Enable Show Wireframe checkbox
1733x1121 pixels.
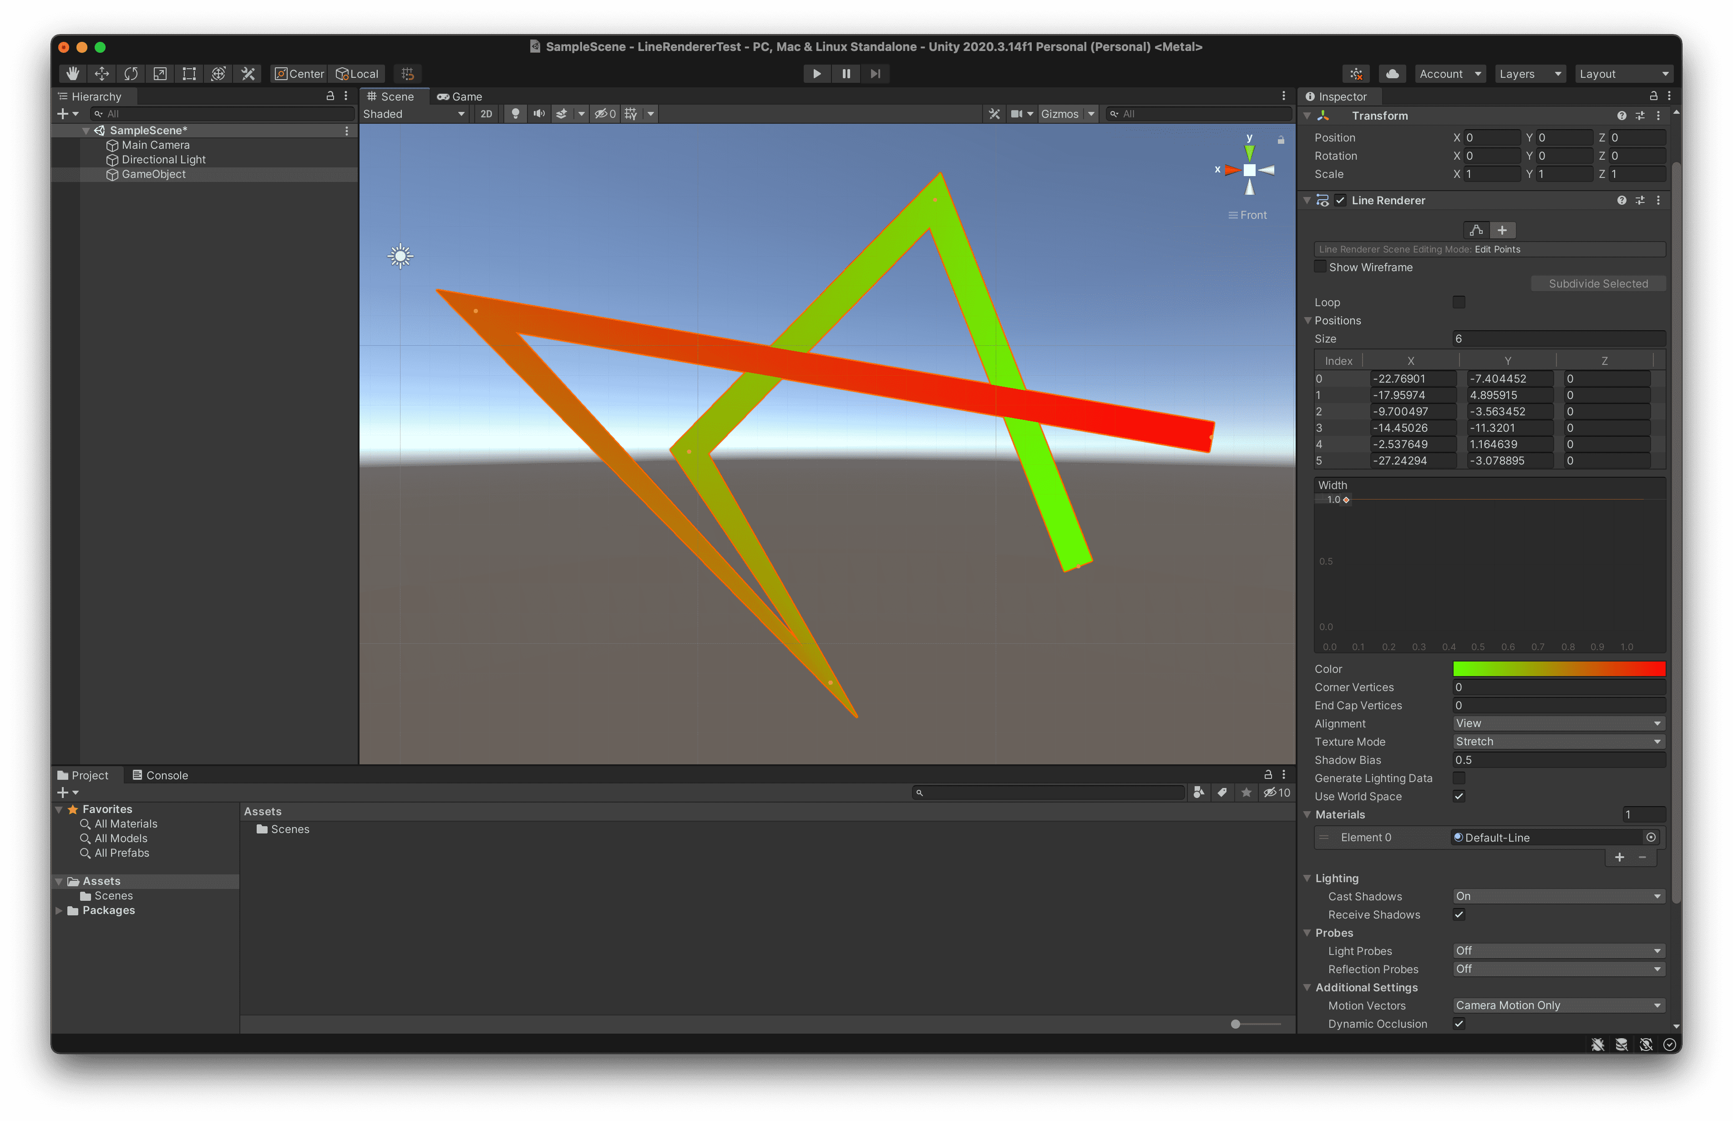coord(1320,267)
